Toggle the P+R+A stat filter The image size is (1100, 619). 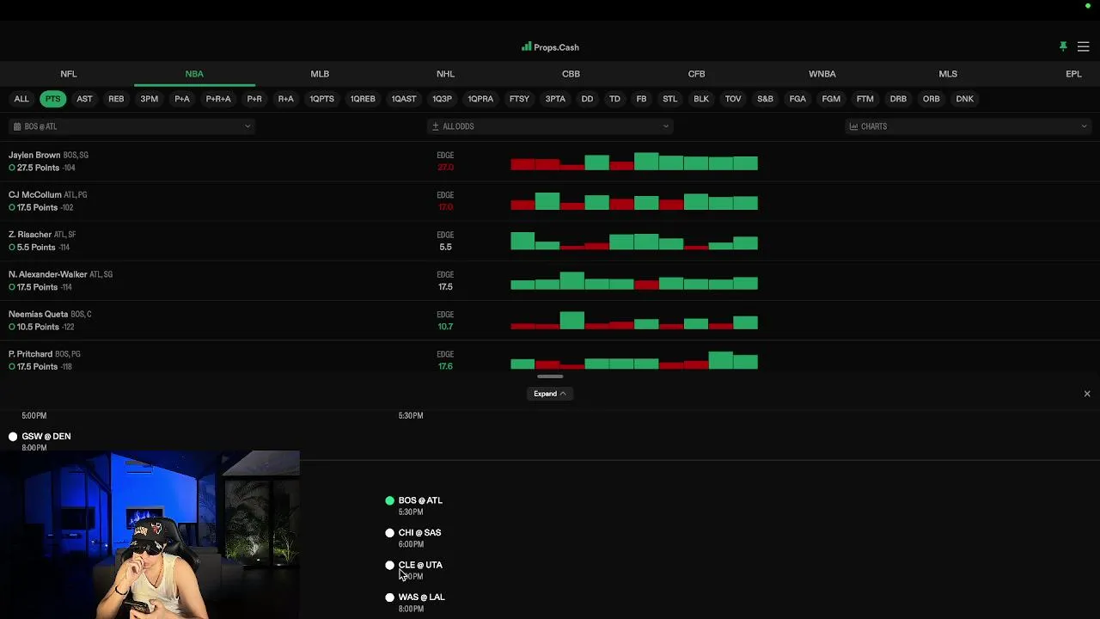[218, 99]
